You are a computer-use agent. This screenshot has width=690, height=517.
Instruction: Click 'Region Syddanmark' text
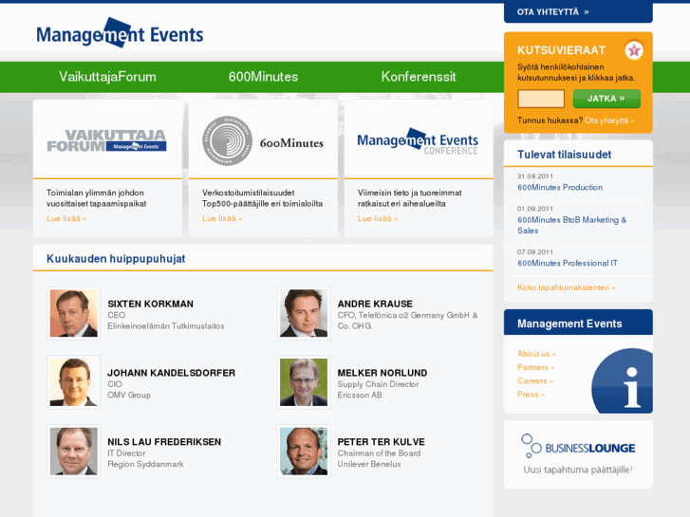[145, 464]
